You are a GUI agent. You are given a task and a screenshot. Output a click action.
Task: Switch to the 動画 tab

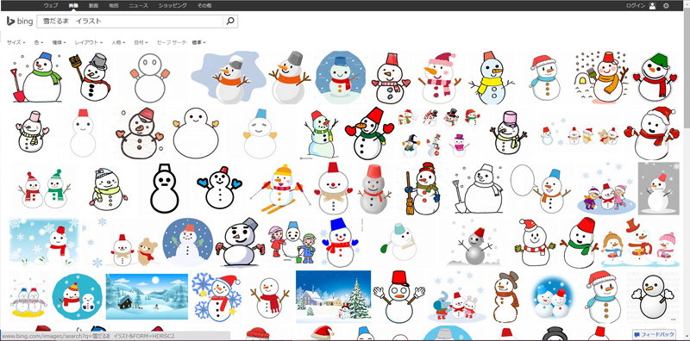pos(93,6)
